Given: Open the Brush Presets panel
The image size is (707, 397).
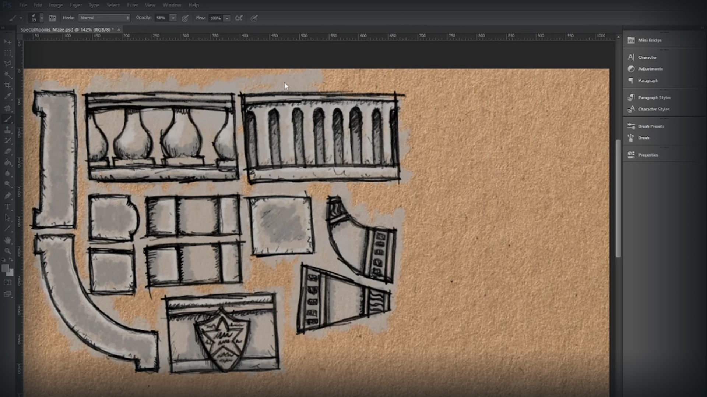Looking at the screenshot, I should point(650,126).
